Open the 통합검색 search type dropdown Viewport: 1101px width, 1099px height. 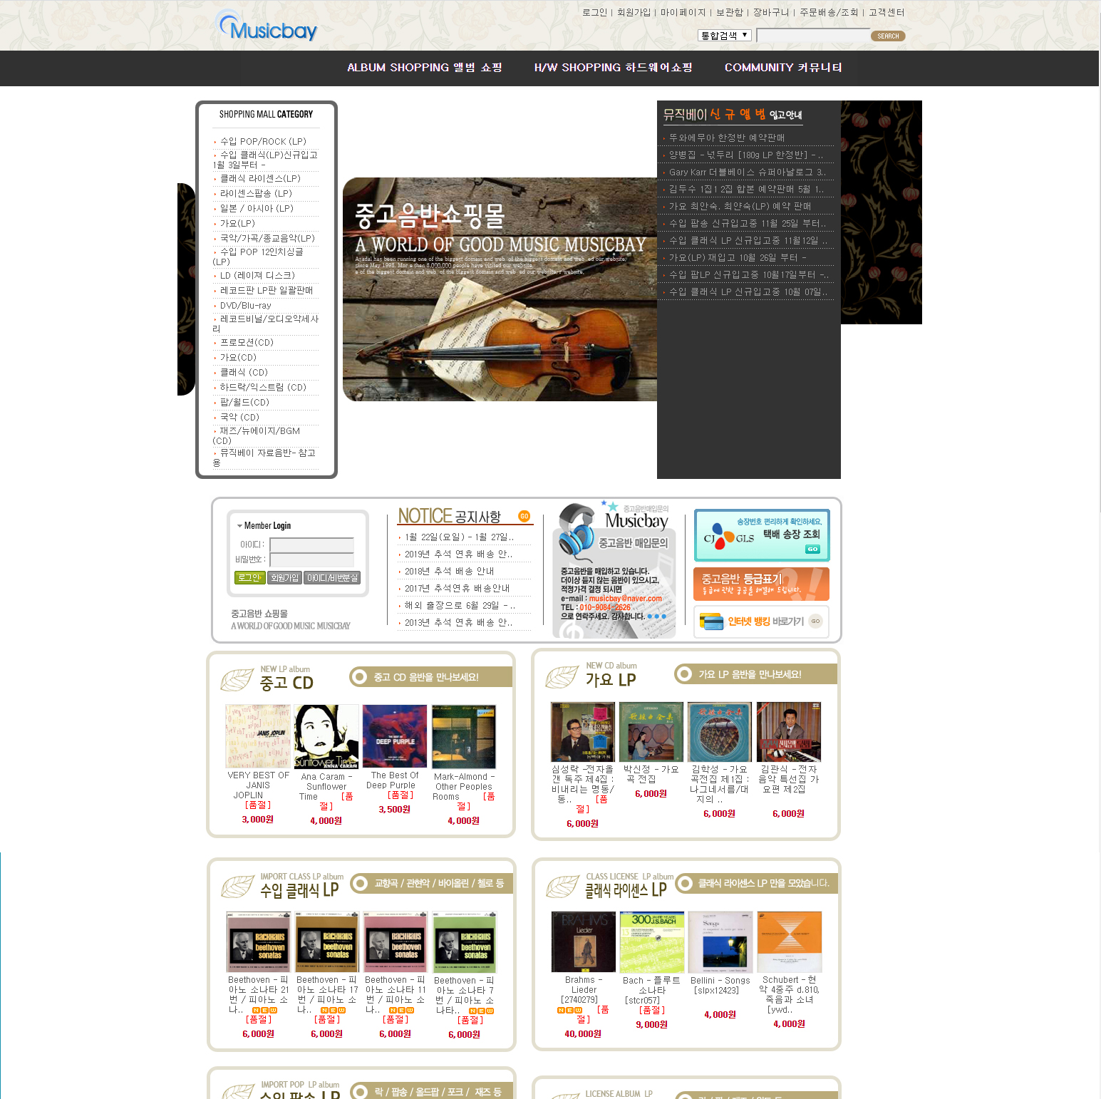coord(725,35)
